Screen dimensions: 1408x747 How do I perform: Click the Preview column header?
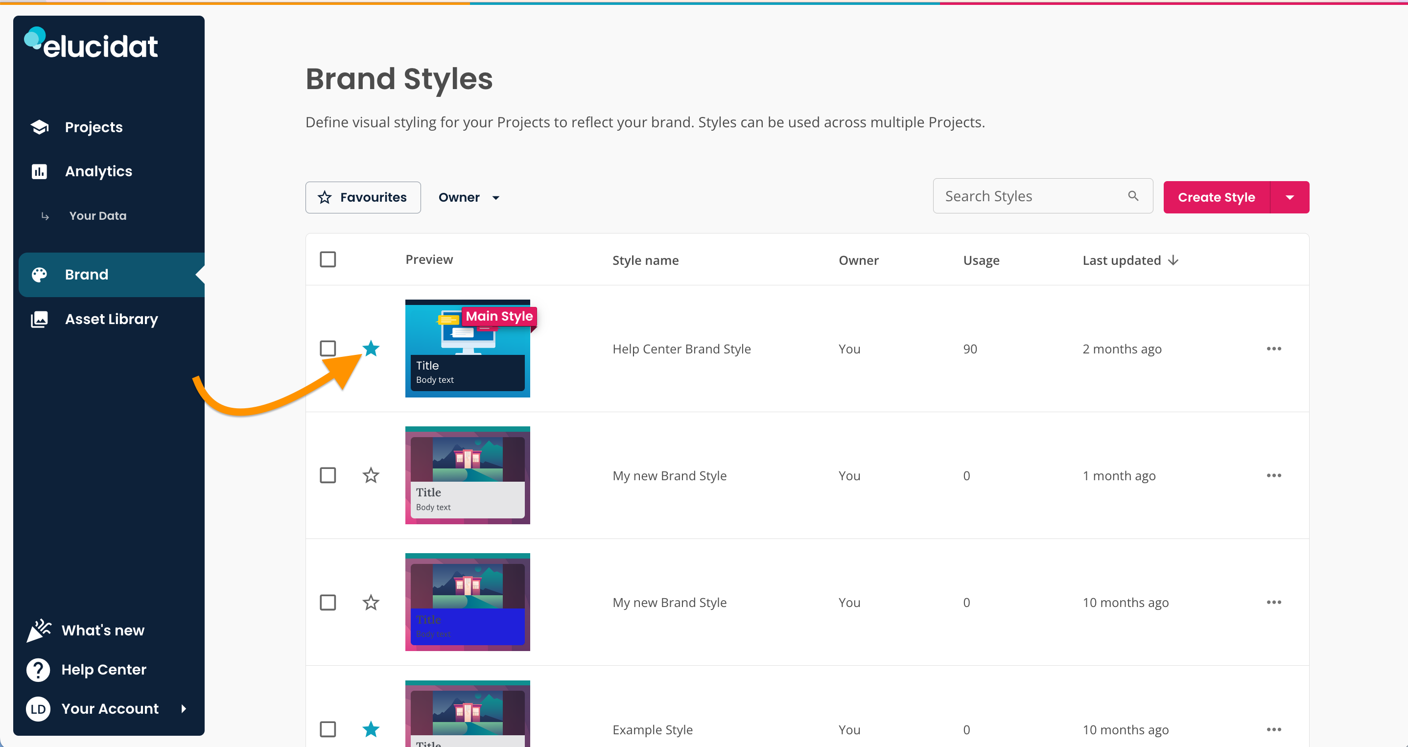pos(429,259)
